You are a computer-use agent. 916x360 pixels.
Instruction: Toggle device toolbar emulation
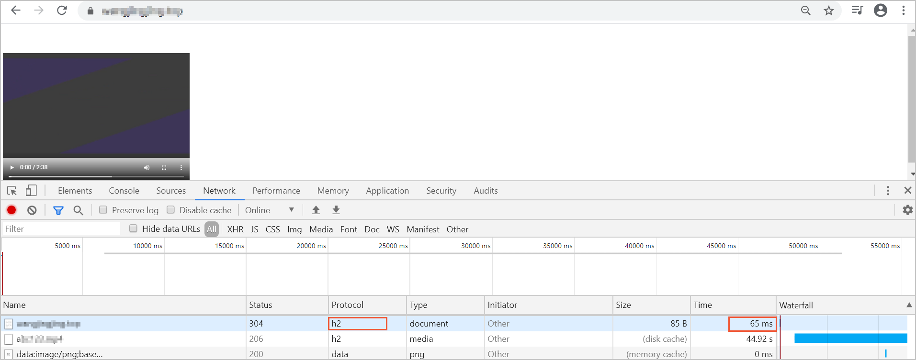31,191
